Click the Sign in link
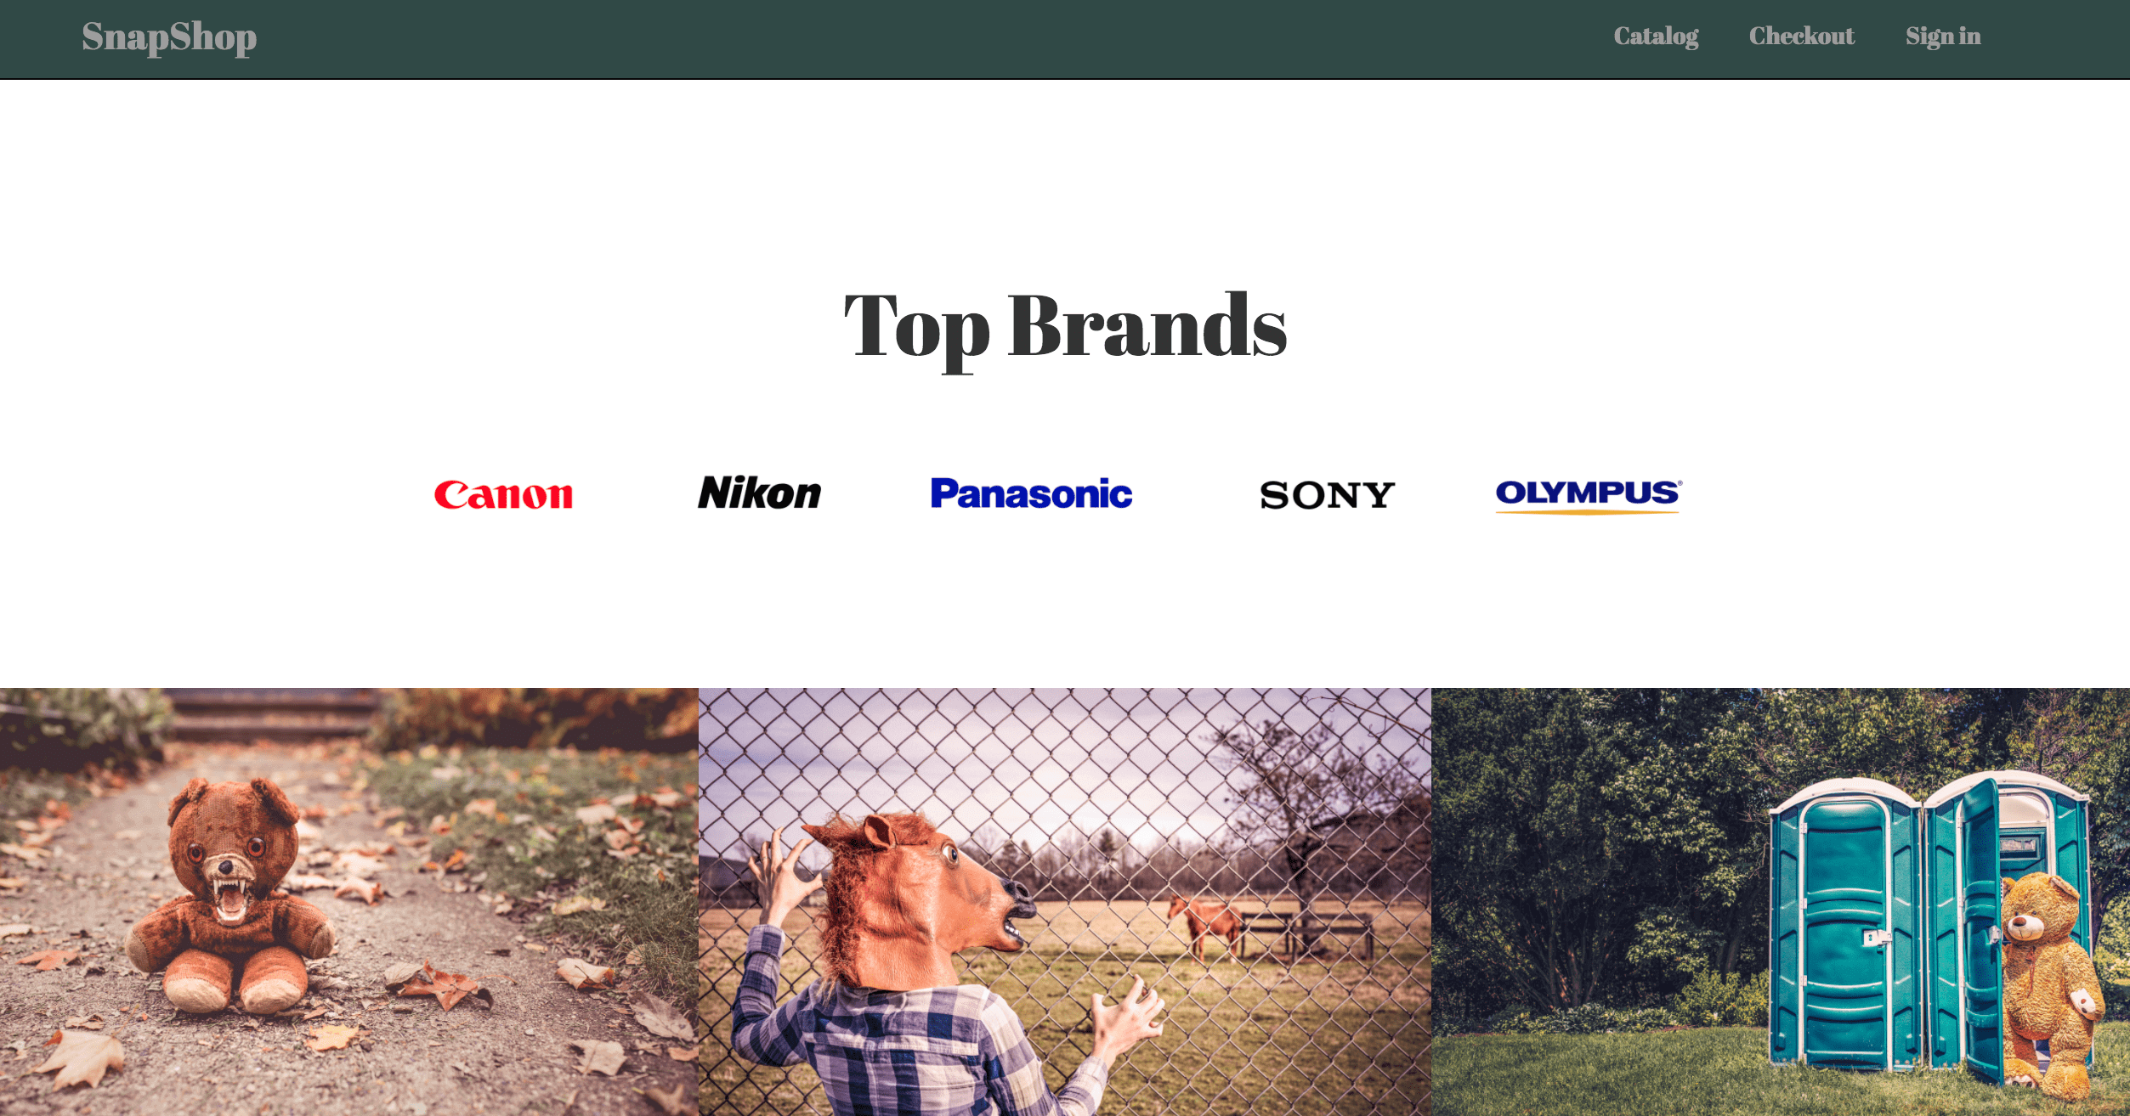The image size is (2130, 1116). 1943,37
